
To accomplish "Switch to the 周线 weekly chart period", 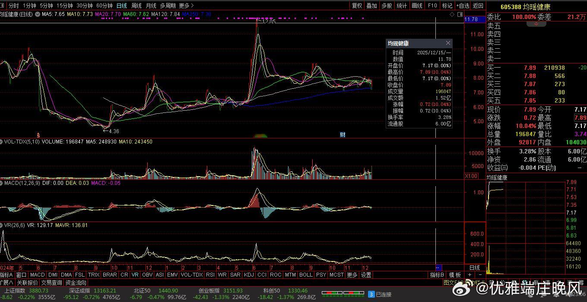I will (136, 6).
